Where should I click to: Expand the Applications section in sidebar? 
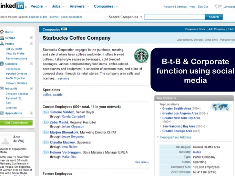point(32,113)
